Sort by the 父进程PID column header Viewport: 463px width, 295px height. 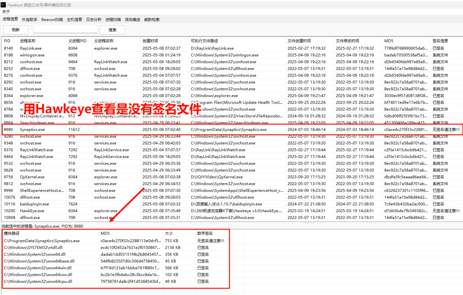79,41
